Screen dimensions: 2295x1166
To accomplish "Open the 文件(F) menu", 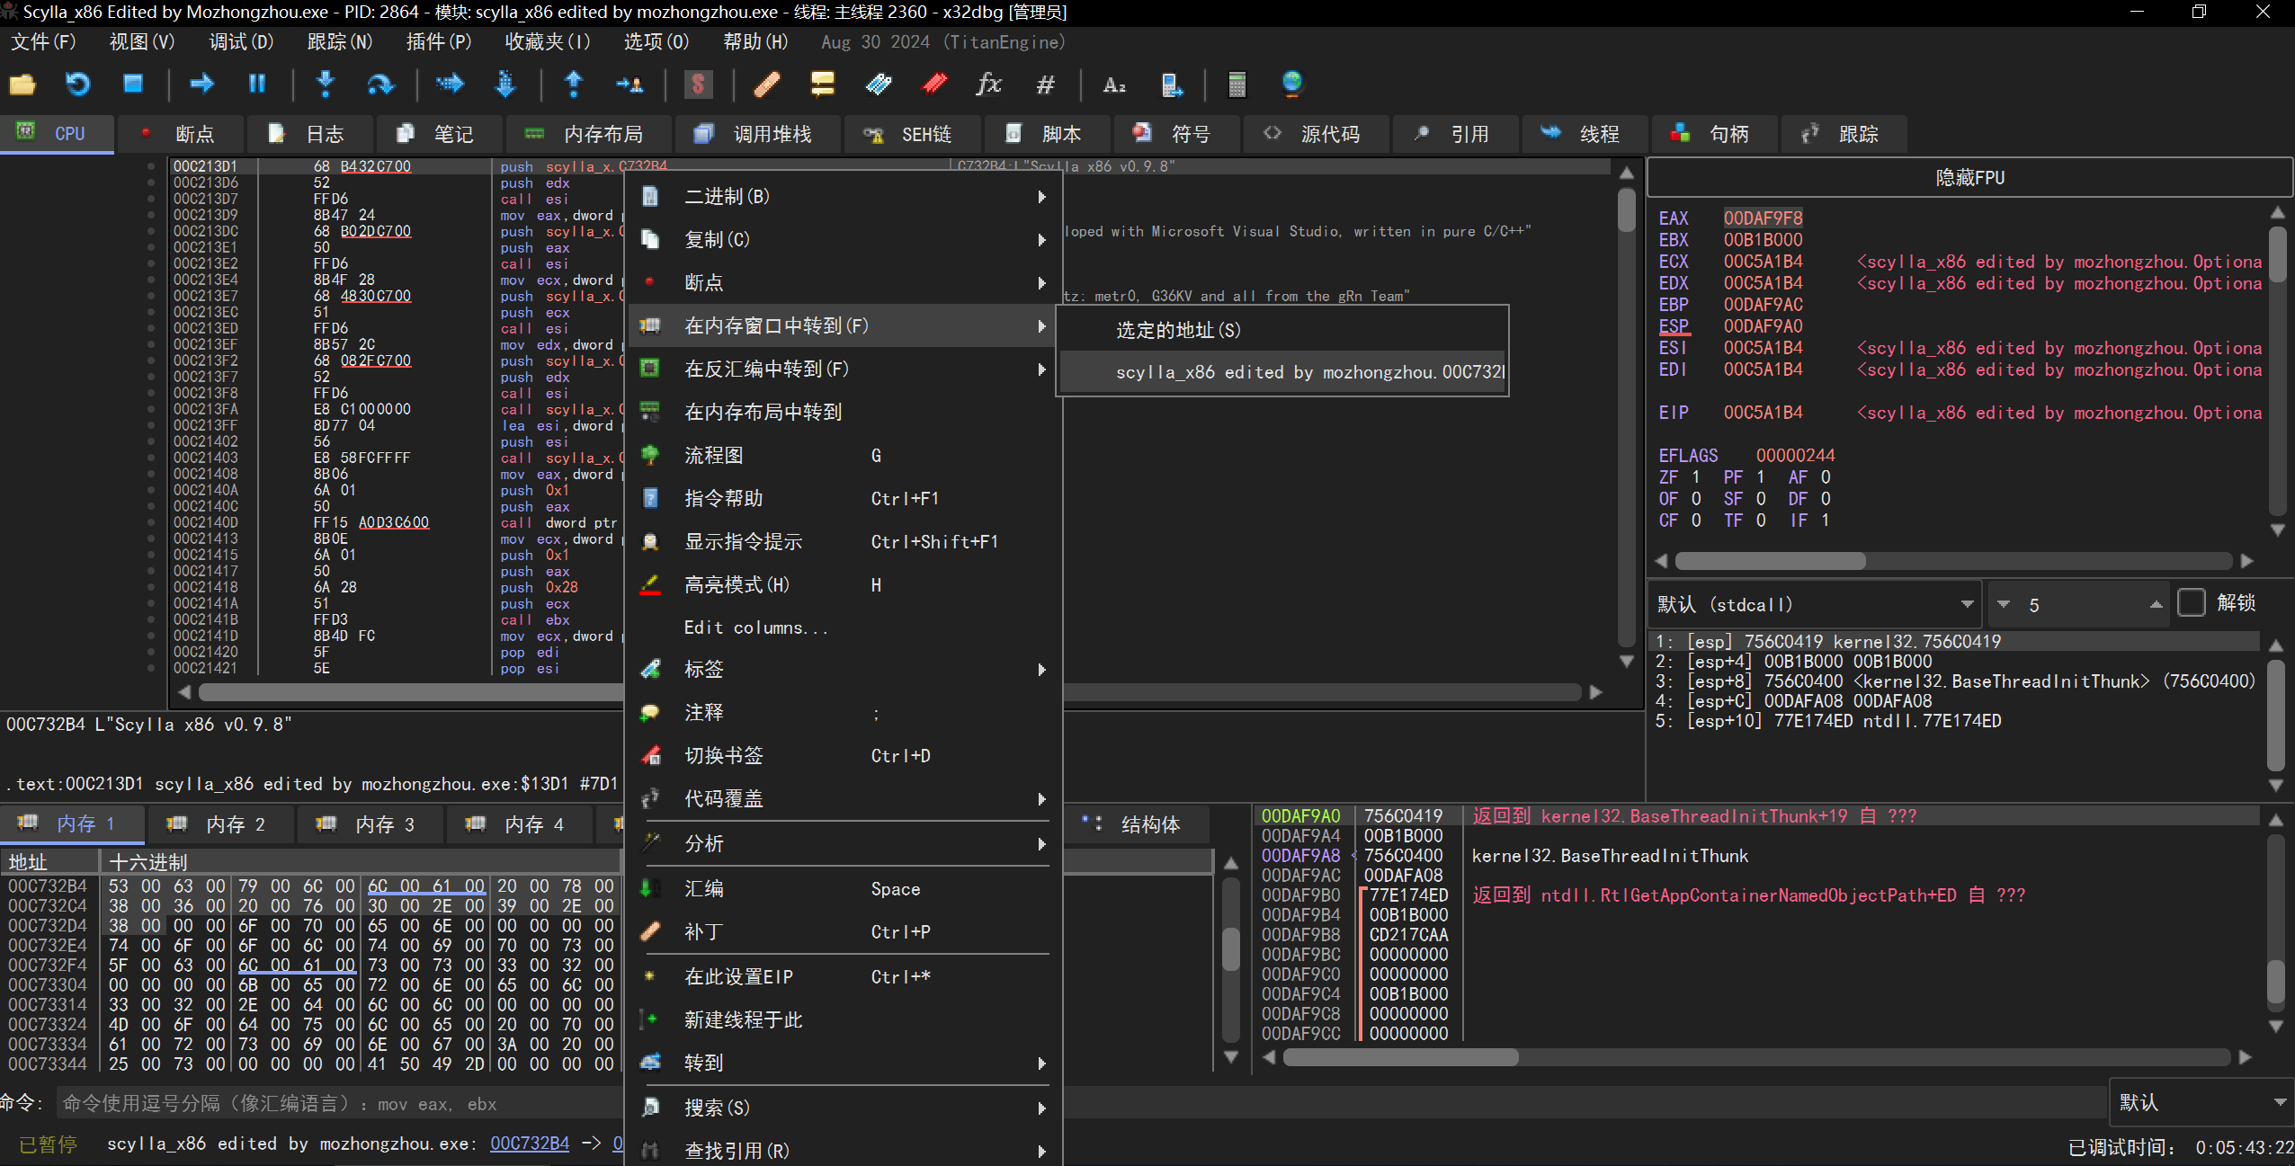I will pyautogui.click(x=43, y=42).
